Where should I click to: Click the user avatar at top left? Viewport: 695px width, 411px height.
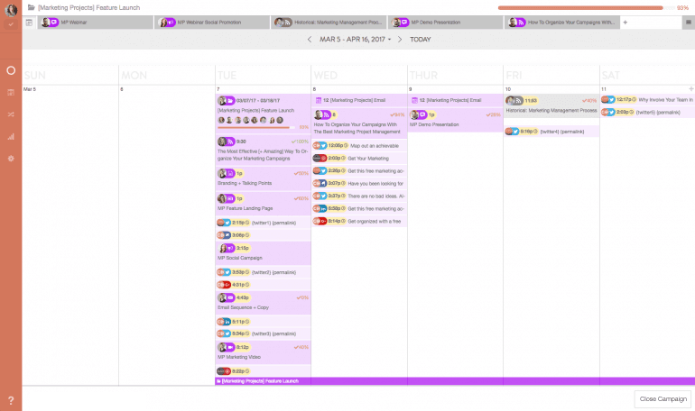[11, 10]
